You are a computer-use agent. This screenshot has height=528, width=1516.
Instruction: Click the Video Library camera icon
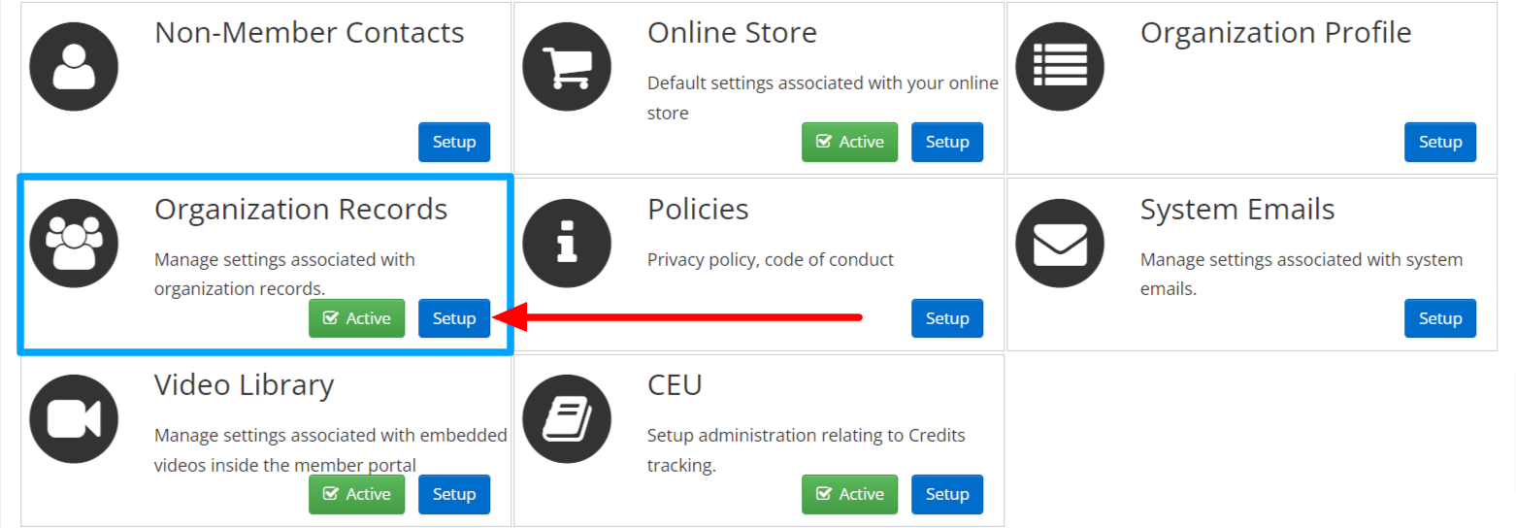tap(74, 419)
